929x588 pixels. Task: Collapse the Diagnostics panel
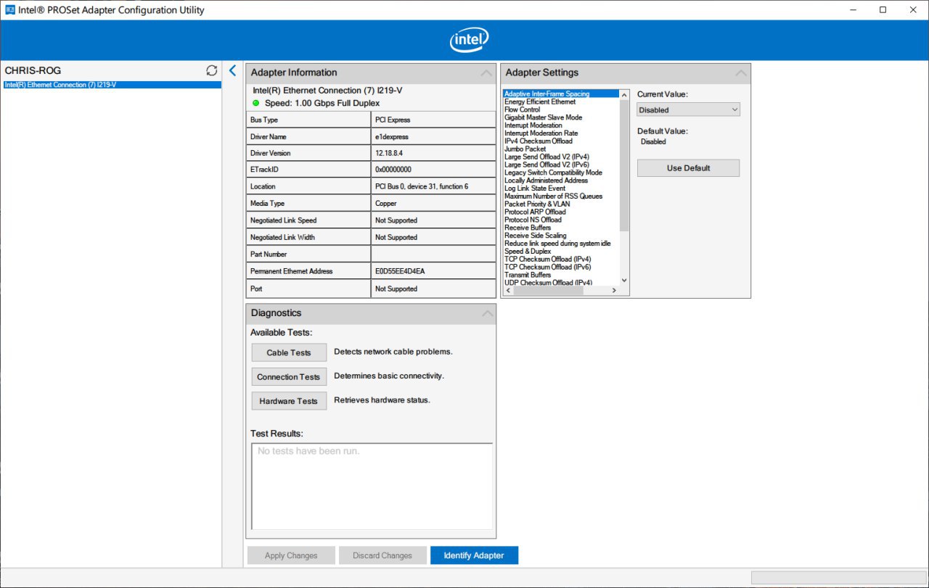pos(487,314)
